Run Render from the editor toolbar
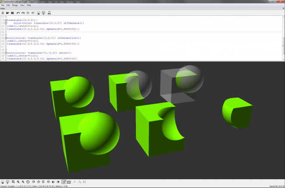 (x=43, y=13)
